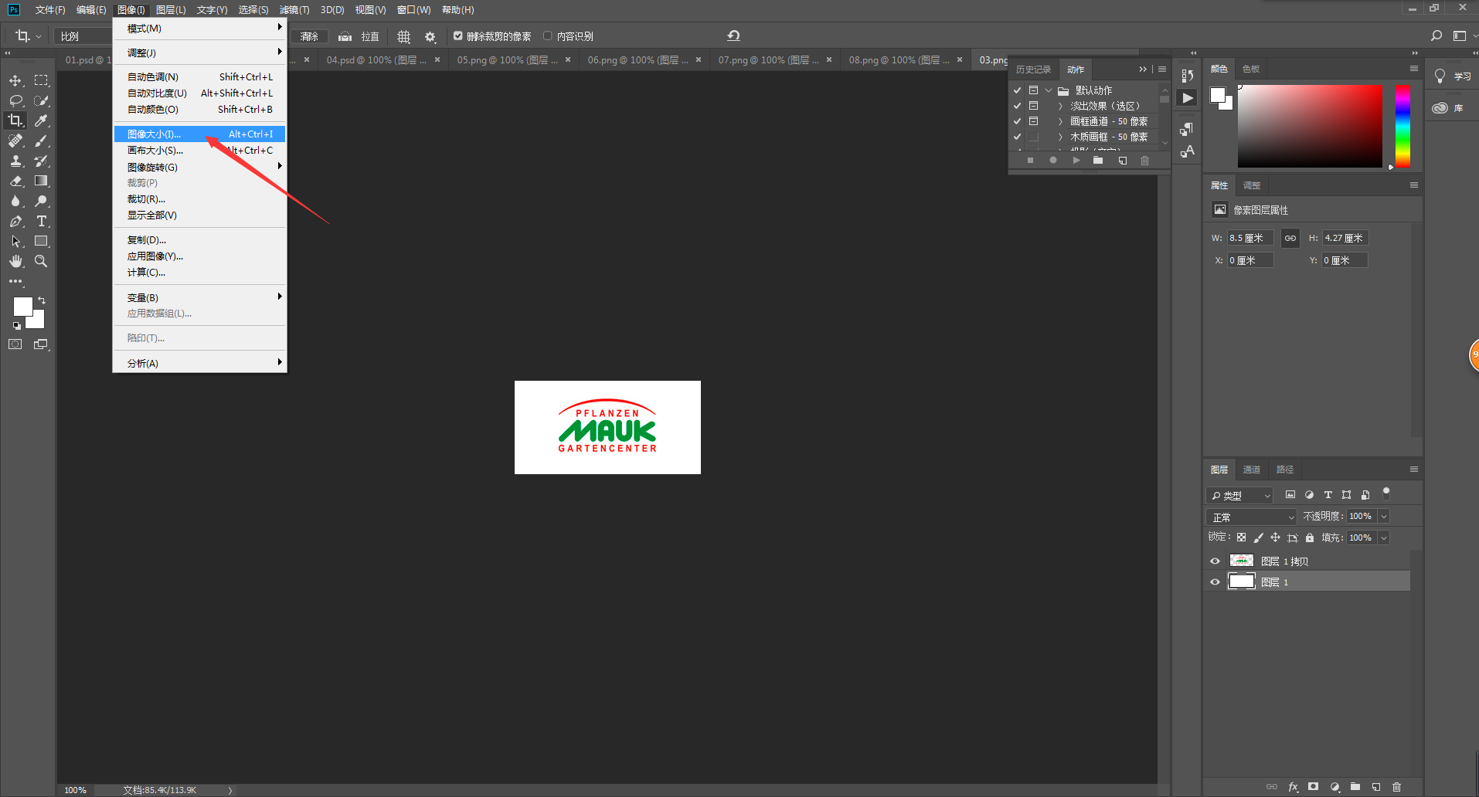Select the Move tool
Image resolution: width=1479 pixels, height=797 pixels.
click(15, 80)
